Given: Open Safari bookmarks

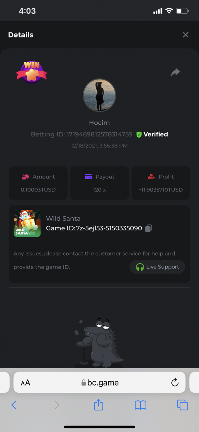Looking at the screenshot, I should pos(141,405).
